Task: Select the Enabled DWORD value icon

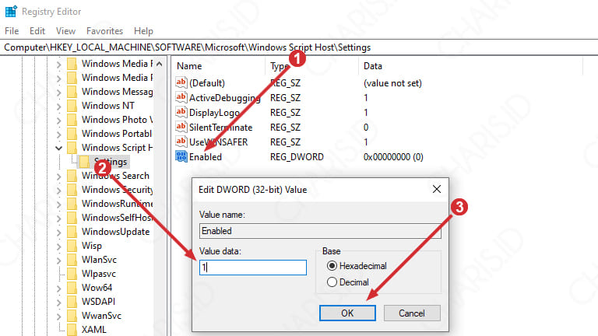Action: (181, 156)
